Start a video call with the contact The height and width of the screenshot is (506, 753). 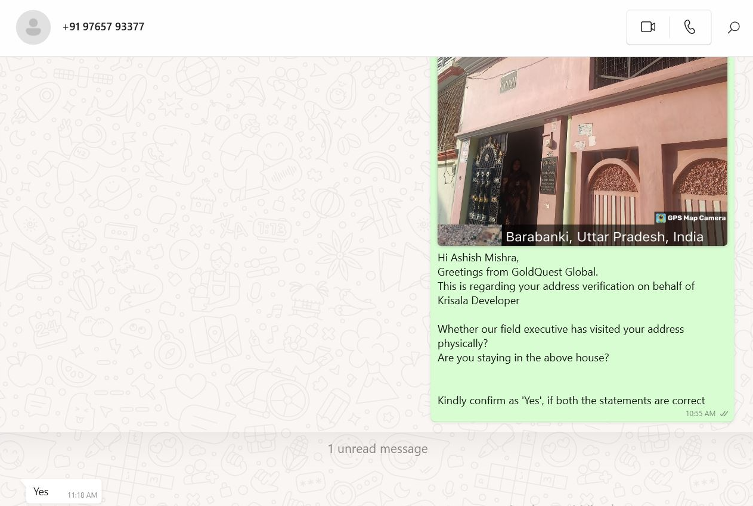[x=648, y=27]
